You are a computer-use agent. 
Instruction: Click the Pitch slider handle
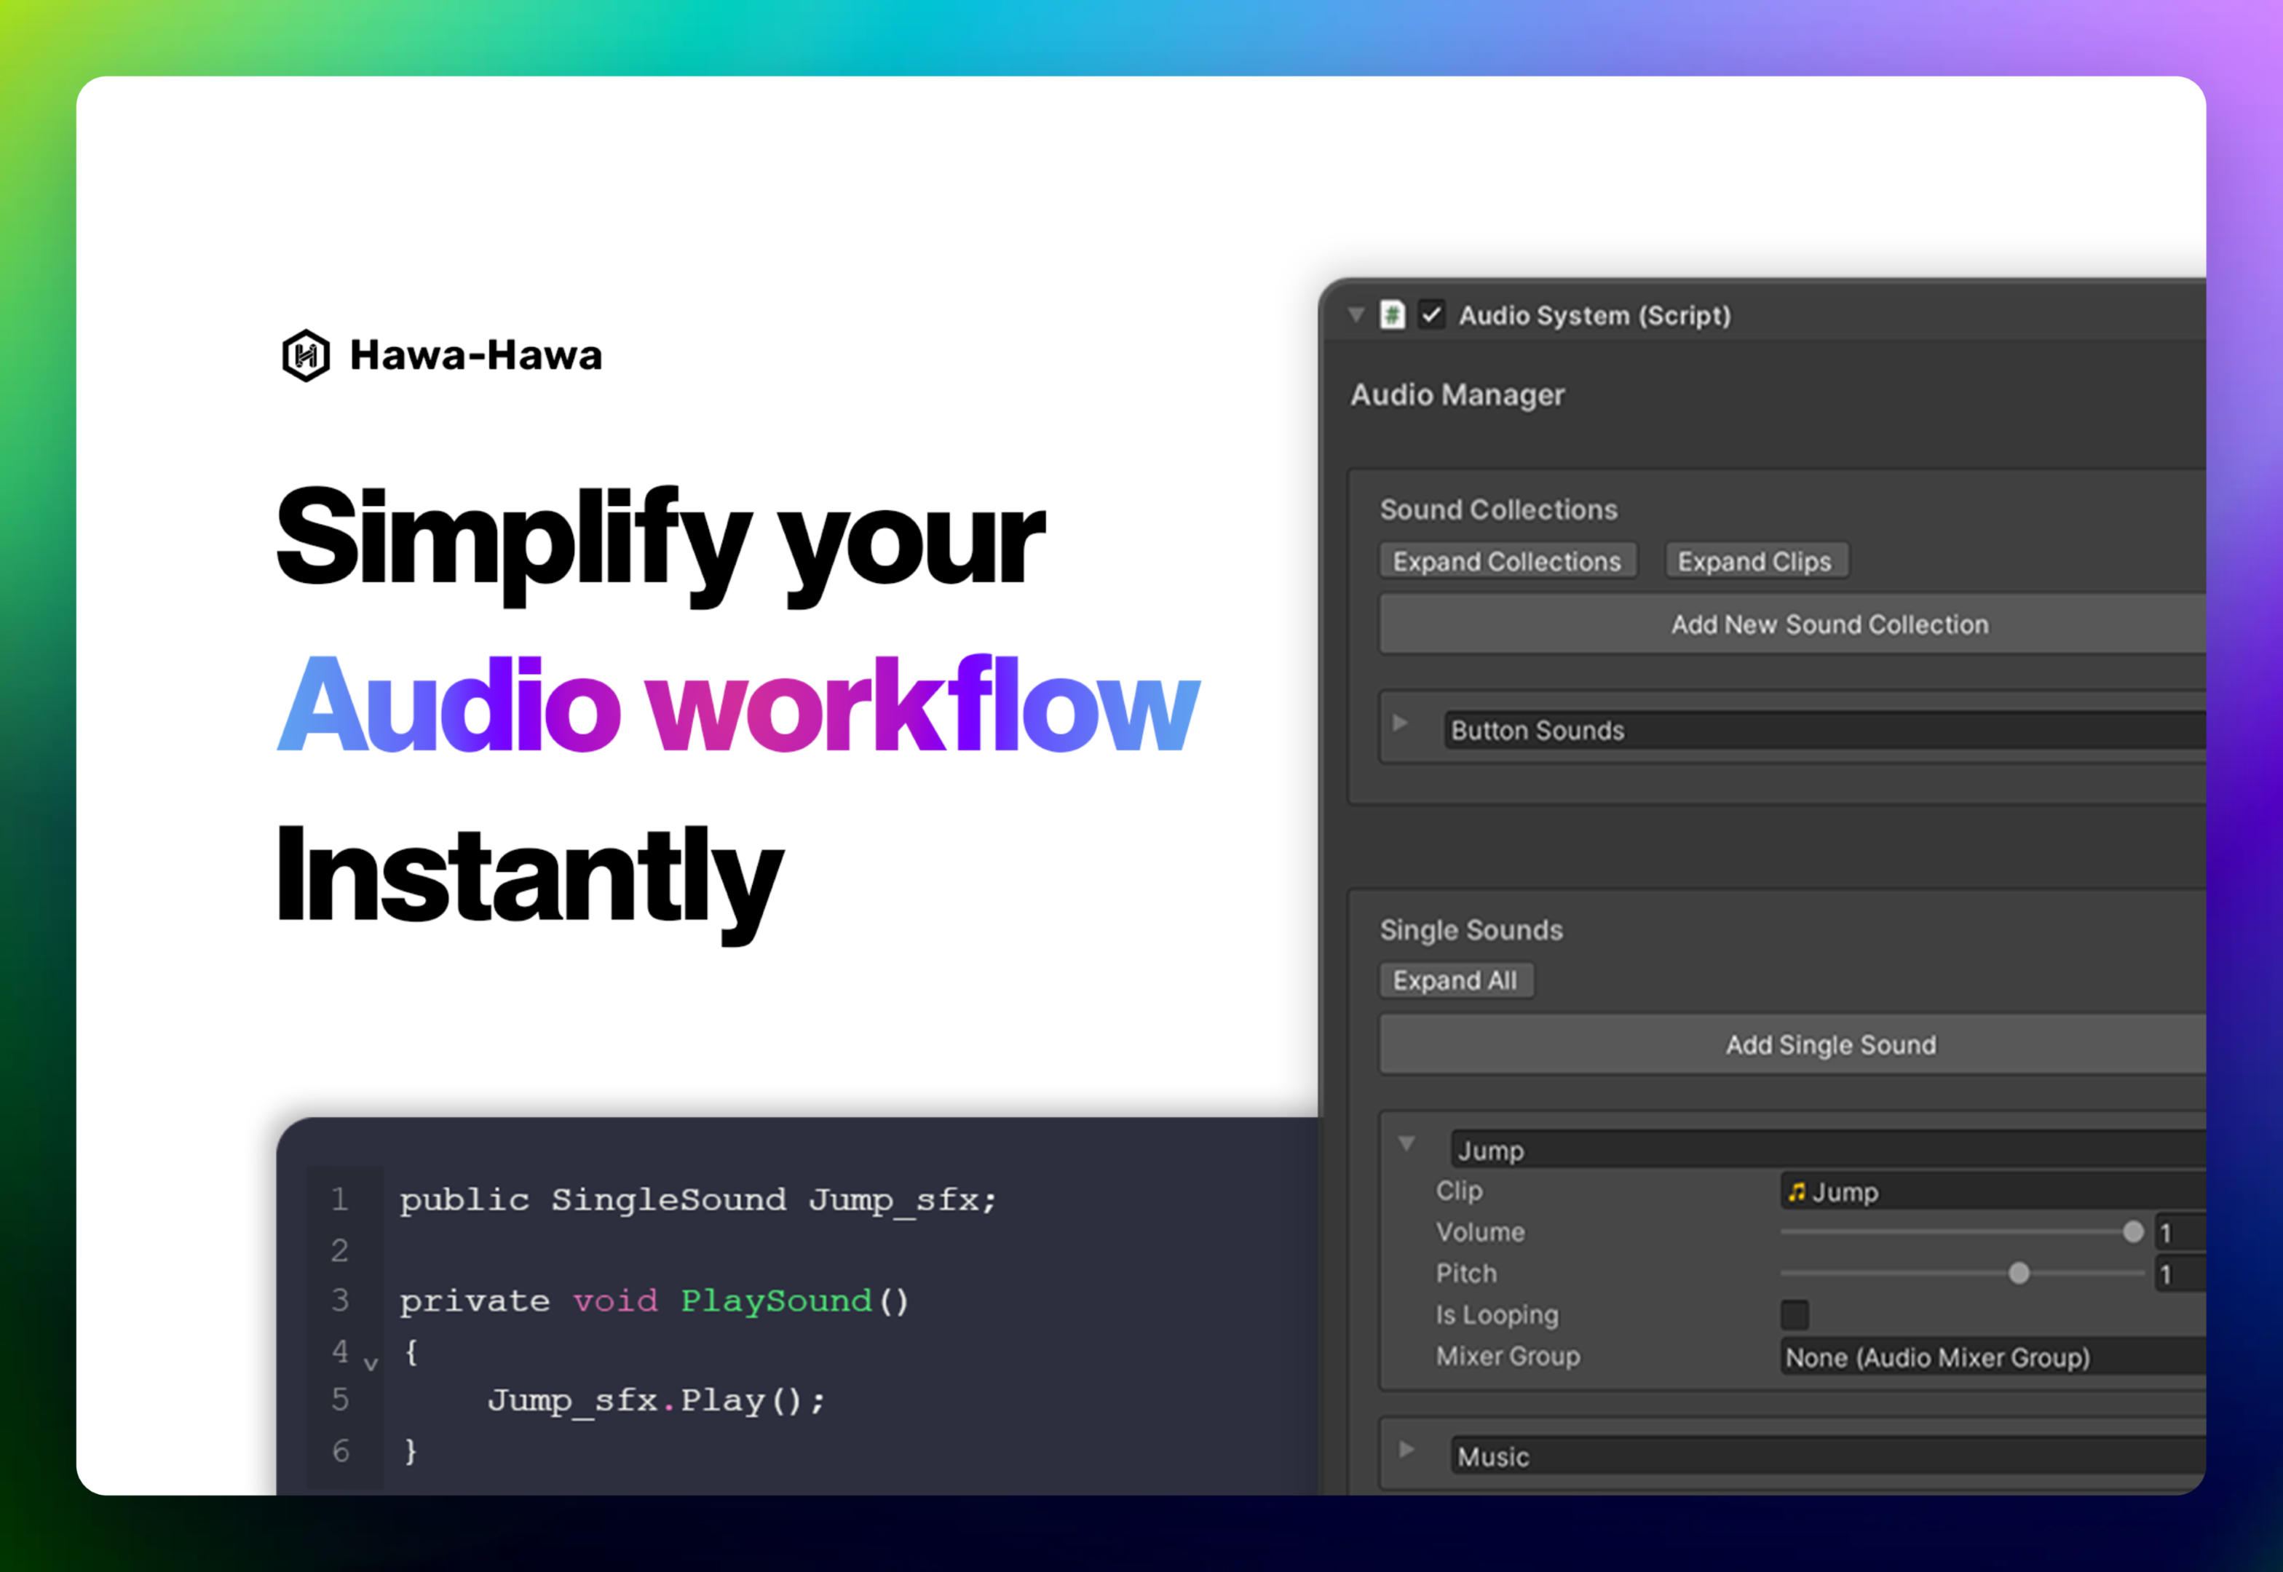click(x=2020, y=1274)
